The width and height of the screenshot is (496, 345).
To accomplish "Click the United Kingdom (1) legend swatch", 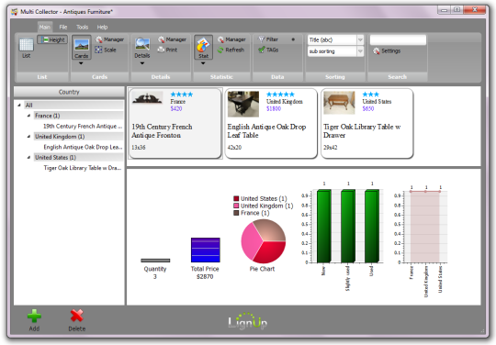I will point(236,206).
